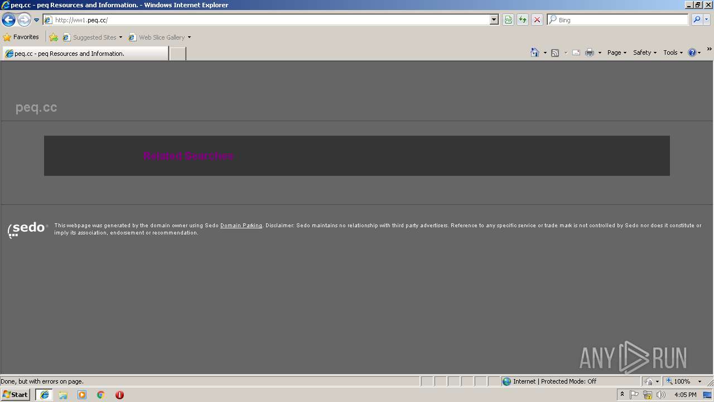Click Add to Favorites Bar icon
The image size is (714, 402).
coord(54,37)
